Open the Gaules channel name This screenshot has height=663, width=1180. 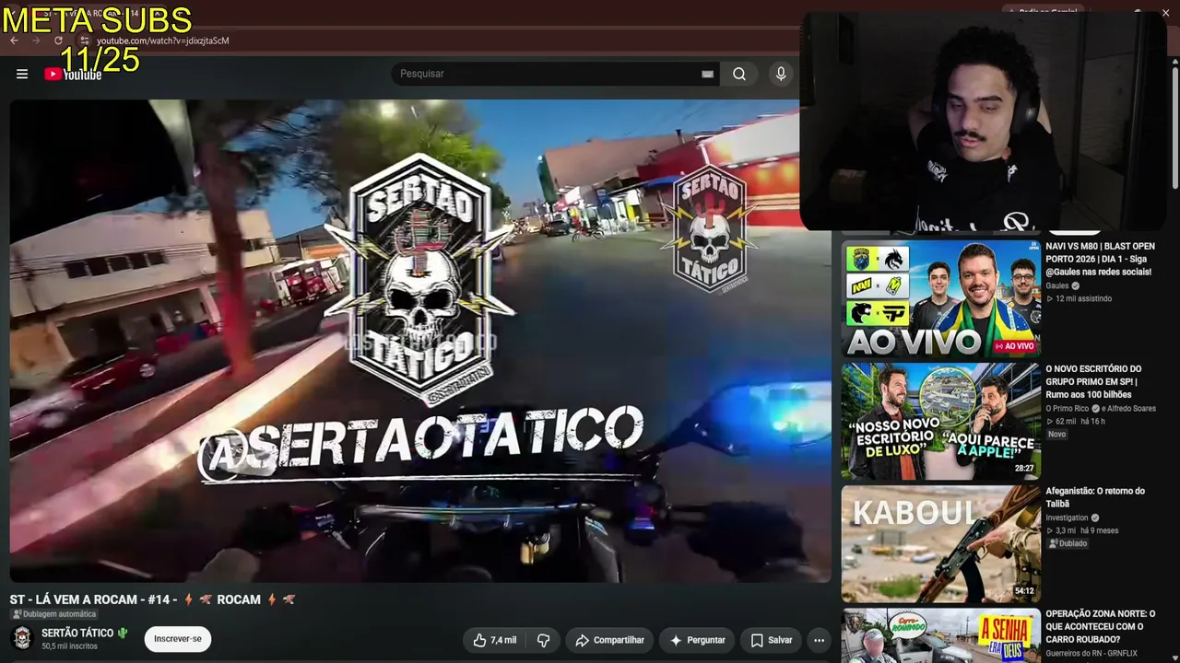pos(1057,285)
